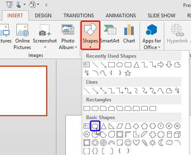Choose the Trapezoid shape
The width and height of the screenshot is (191, 155).
128,126
